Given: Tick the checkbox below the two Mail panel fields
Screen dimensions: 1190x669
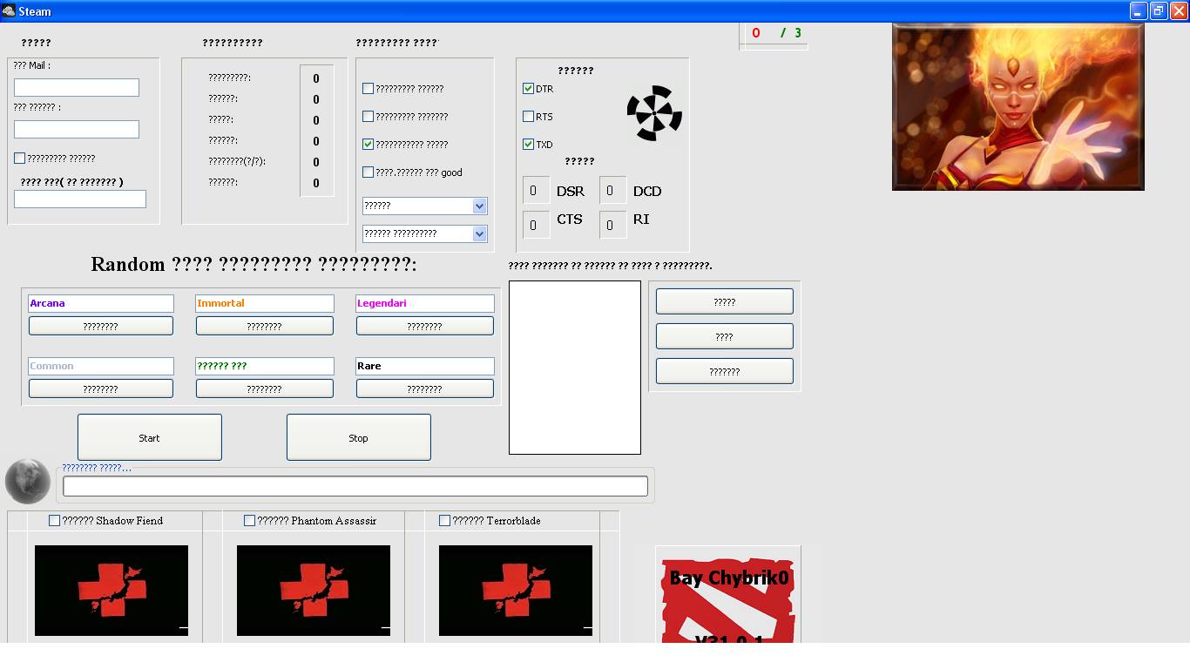Looking at the screenshot, I should click(19, 159).
